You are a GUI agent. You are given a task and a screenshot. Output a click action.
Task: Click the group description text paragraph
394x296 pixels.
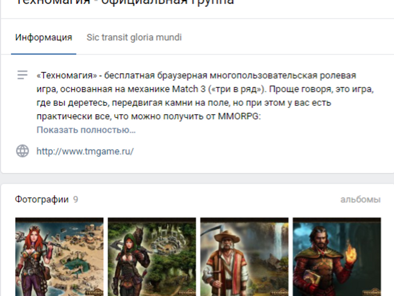(x=205, y=96)
